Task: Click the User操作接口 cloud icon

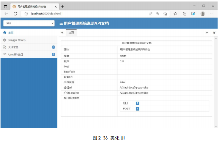Action: (5, 54)
